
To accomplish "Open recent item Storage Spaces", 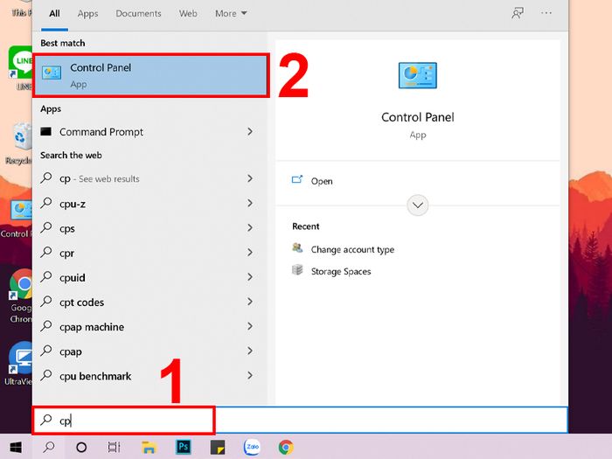I will click(x=341, y=271).
